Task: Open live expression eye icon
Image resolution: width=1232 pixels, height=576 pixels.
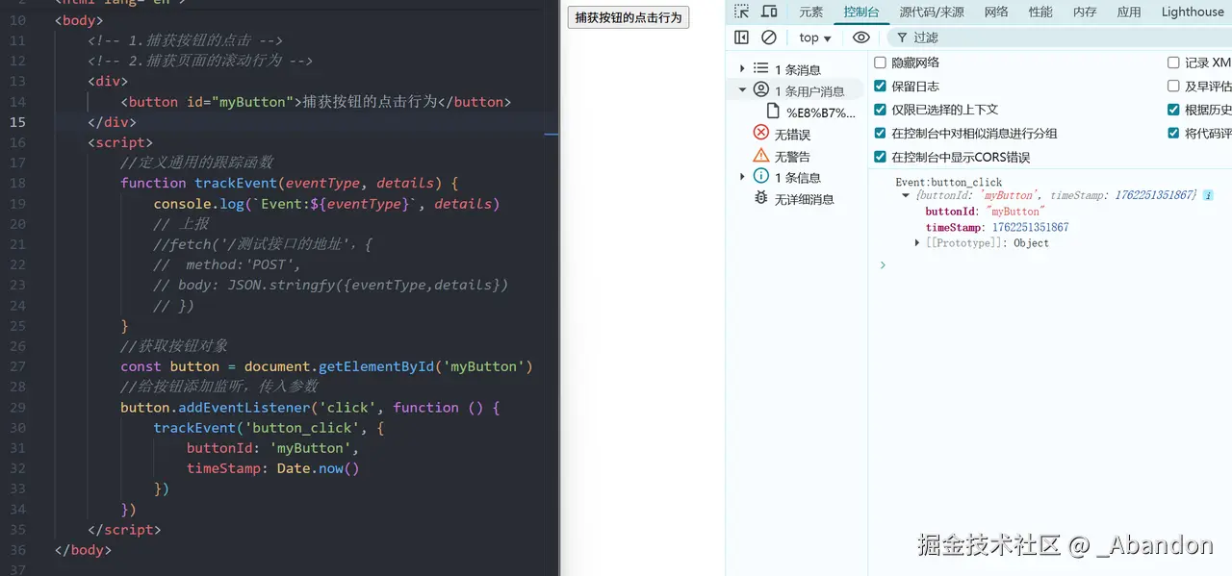Action: [861, 38]
